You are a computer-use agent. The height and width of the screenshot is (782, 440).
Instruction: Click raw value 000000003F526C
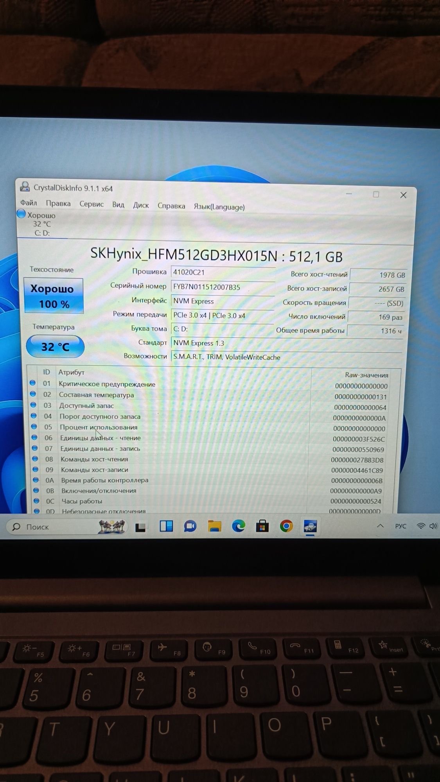(x=359, y=439)
